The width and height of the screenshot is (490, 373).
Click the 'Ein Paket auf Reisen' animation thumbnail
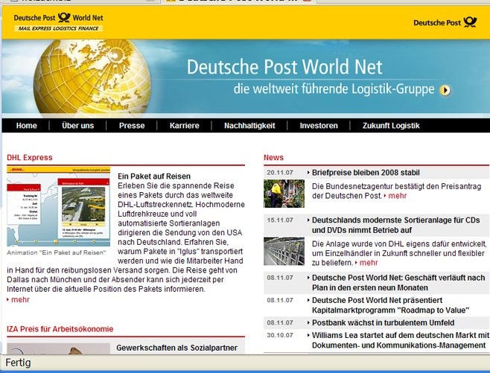[x=58, y=205]
